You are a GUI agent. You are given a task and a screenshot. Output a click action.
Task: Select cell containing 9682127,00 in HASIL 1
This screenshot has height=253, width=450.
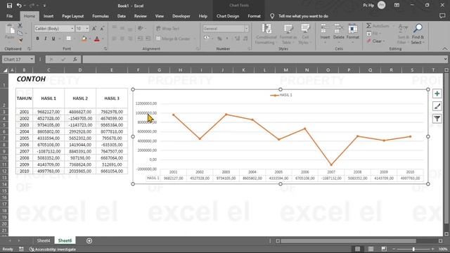(x=49, y=112)
